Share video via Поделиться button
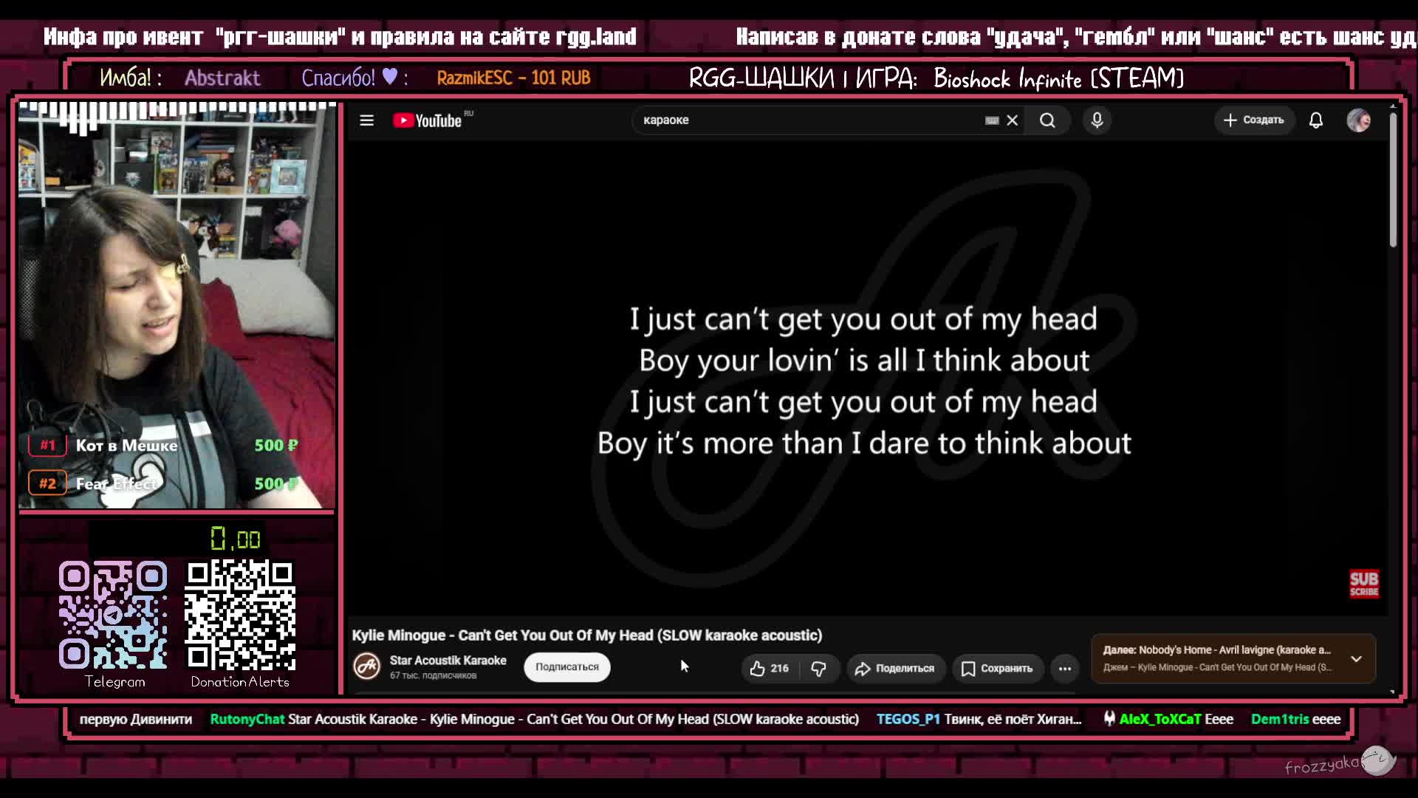 coord(895,669)
